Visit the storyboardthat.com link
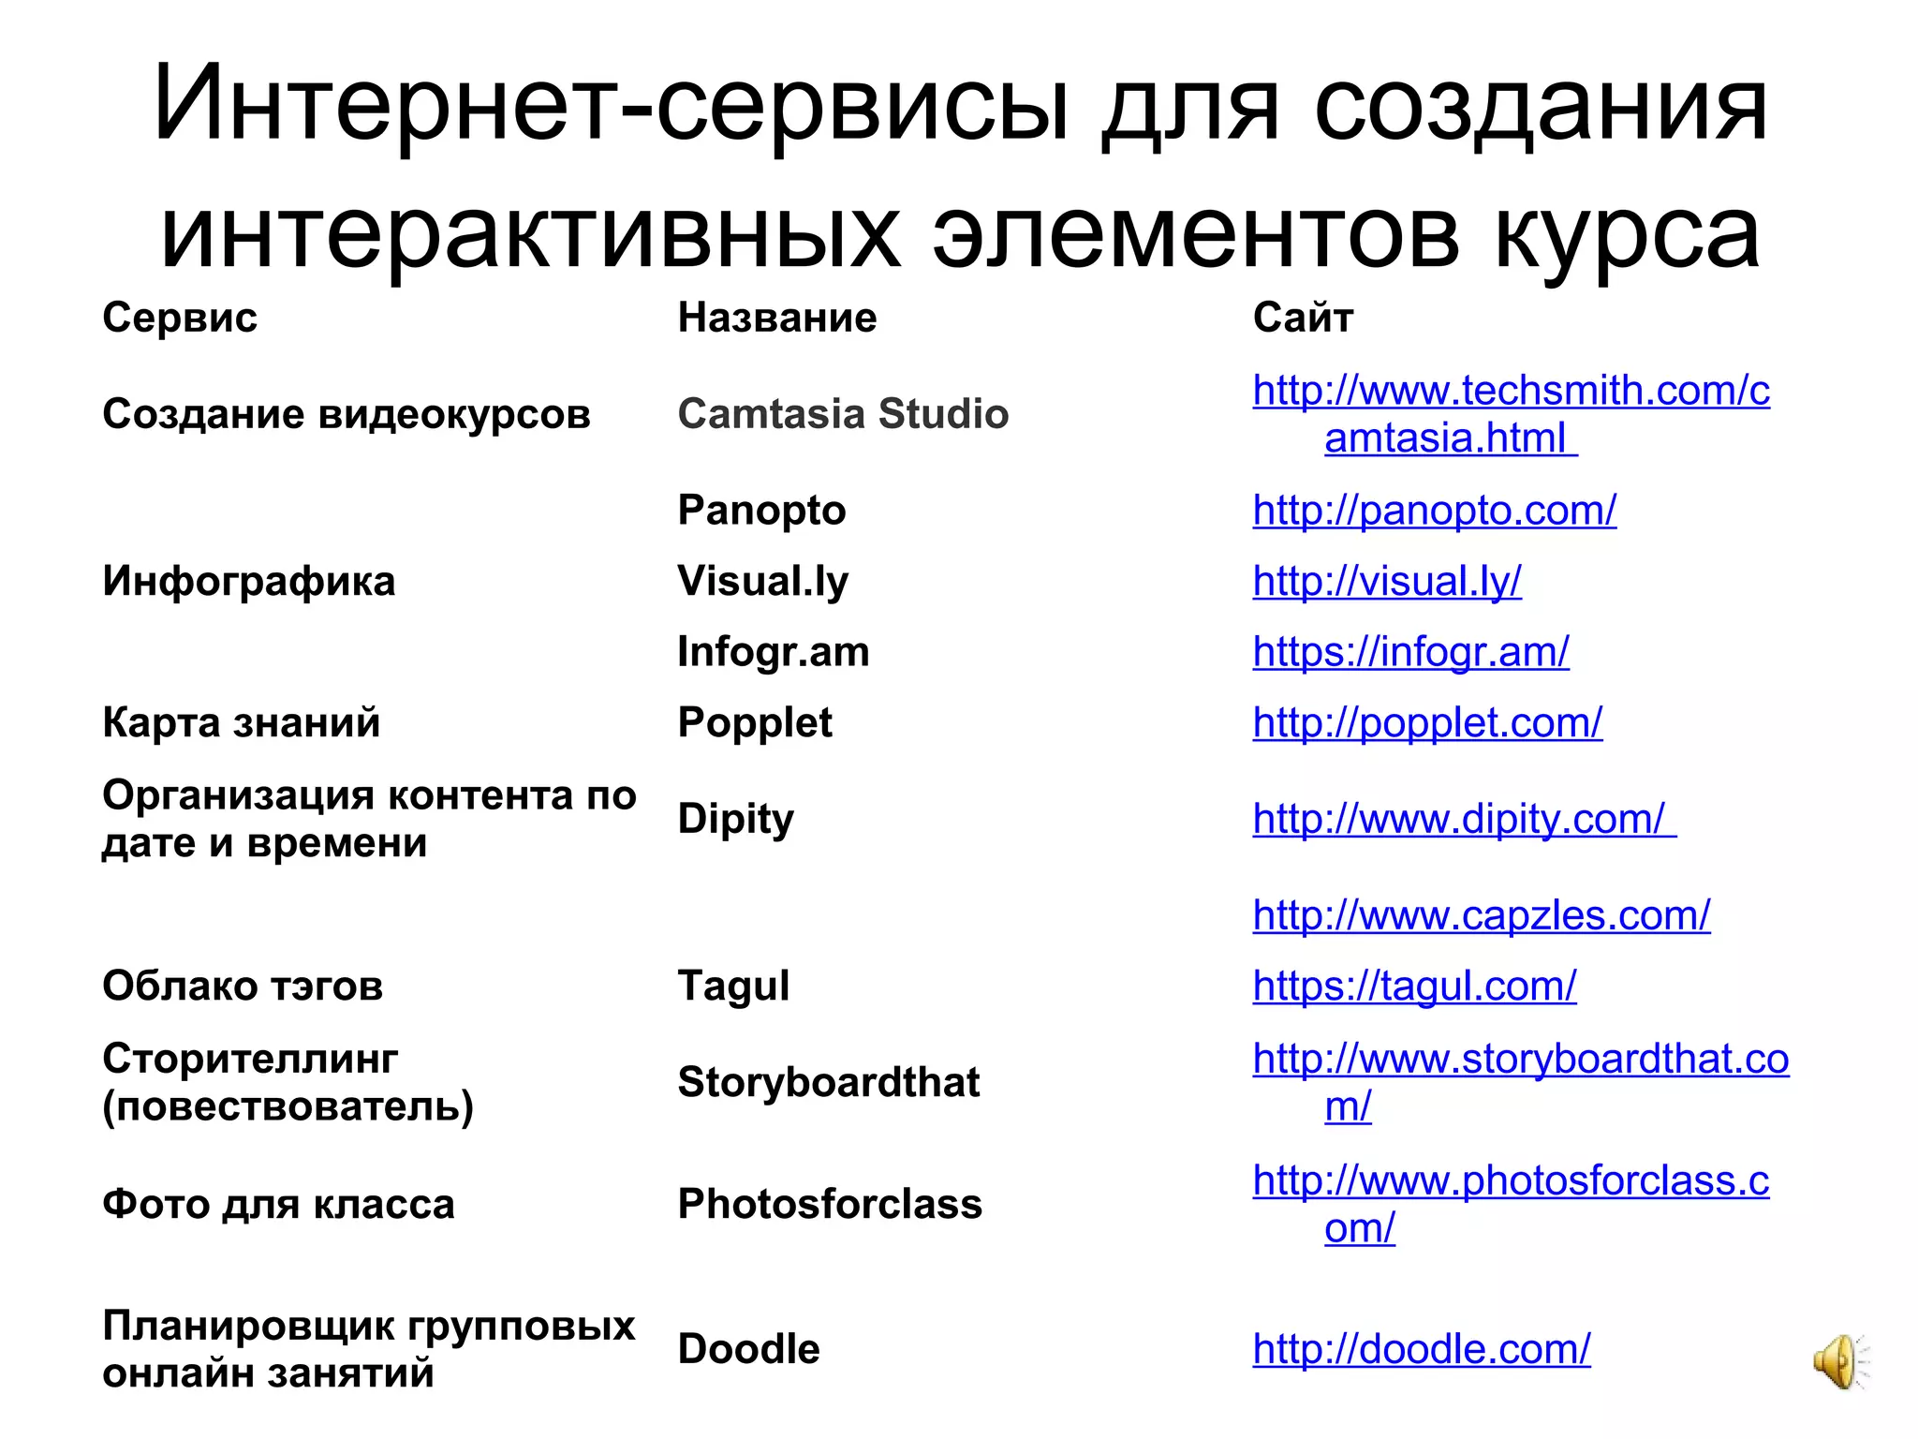Viewport: 1918px width, 1439px height. [x=1520, y=1082]
